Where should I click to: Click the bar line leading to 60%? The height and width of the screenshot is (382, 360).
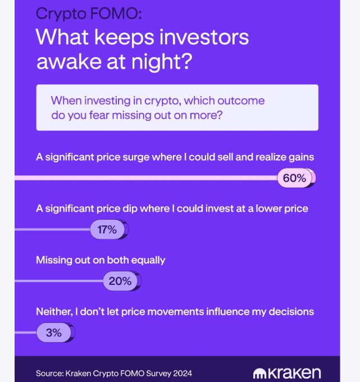coord(146,179)
